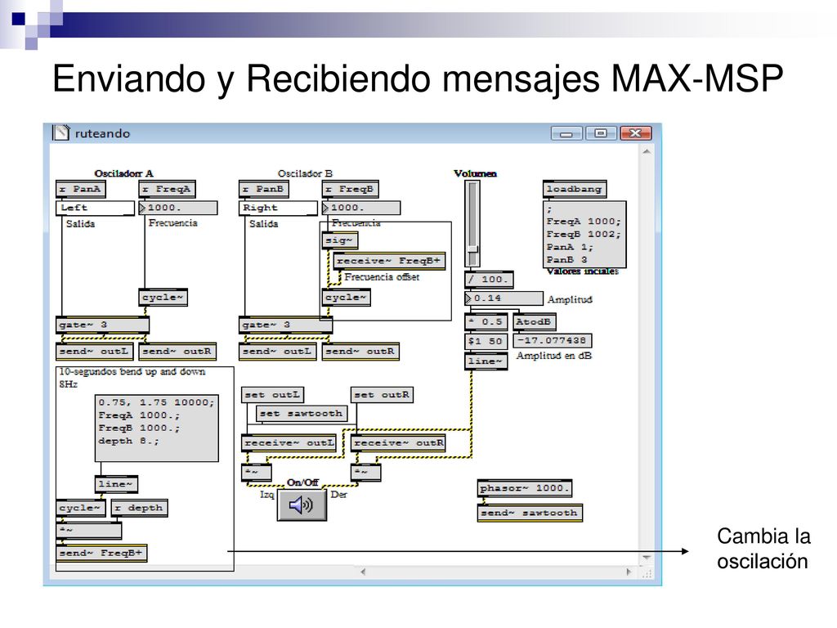Viewport: 837px width, 628px height.
Task: Click the Frecuencia offset comment
Action: [382, 277]
